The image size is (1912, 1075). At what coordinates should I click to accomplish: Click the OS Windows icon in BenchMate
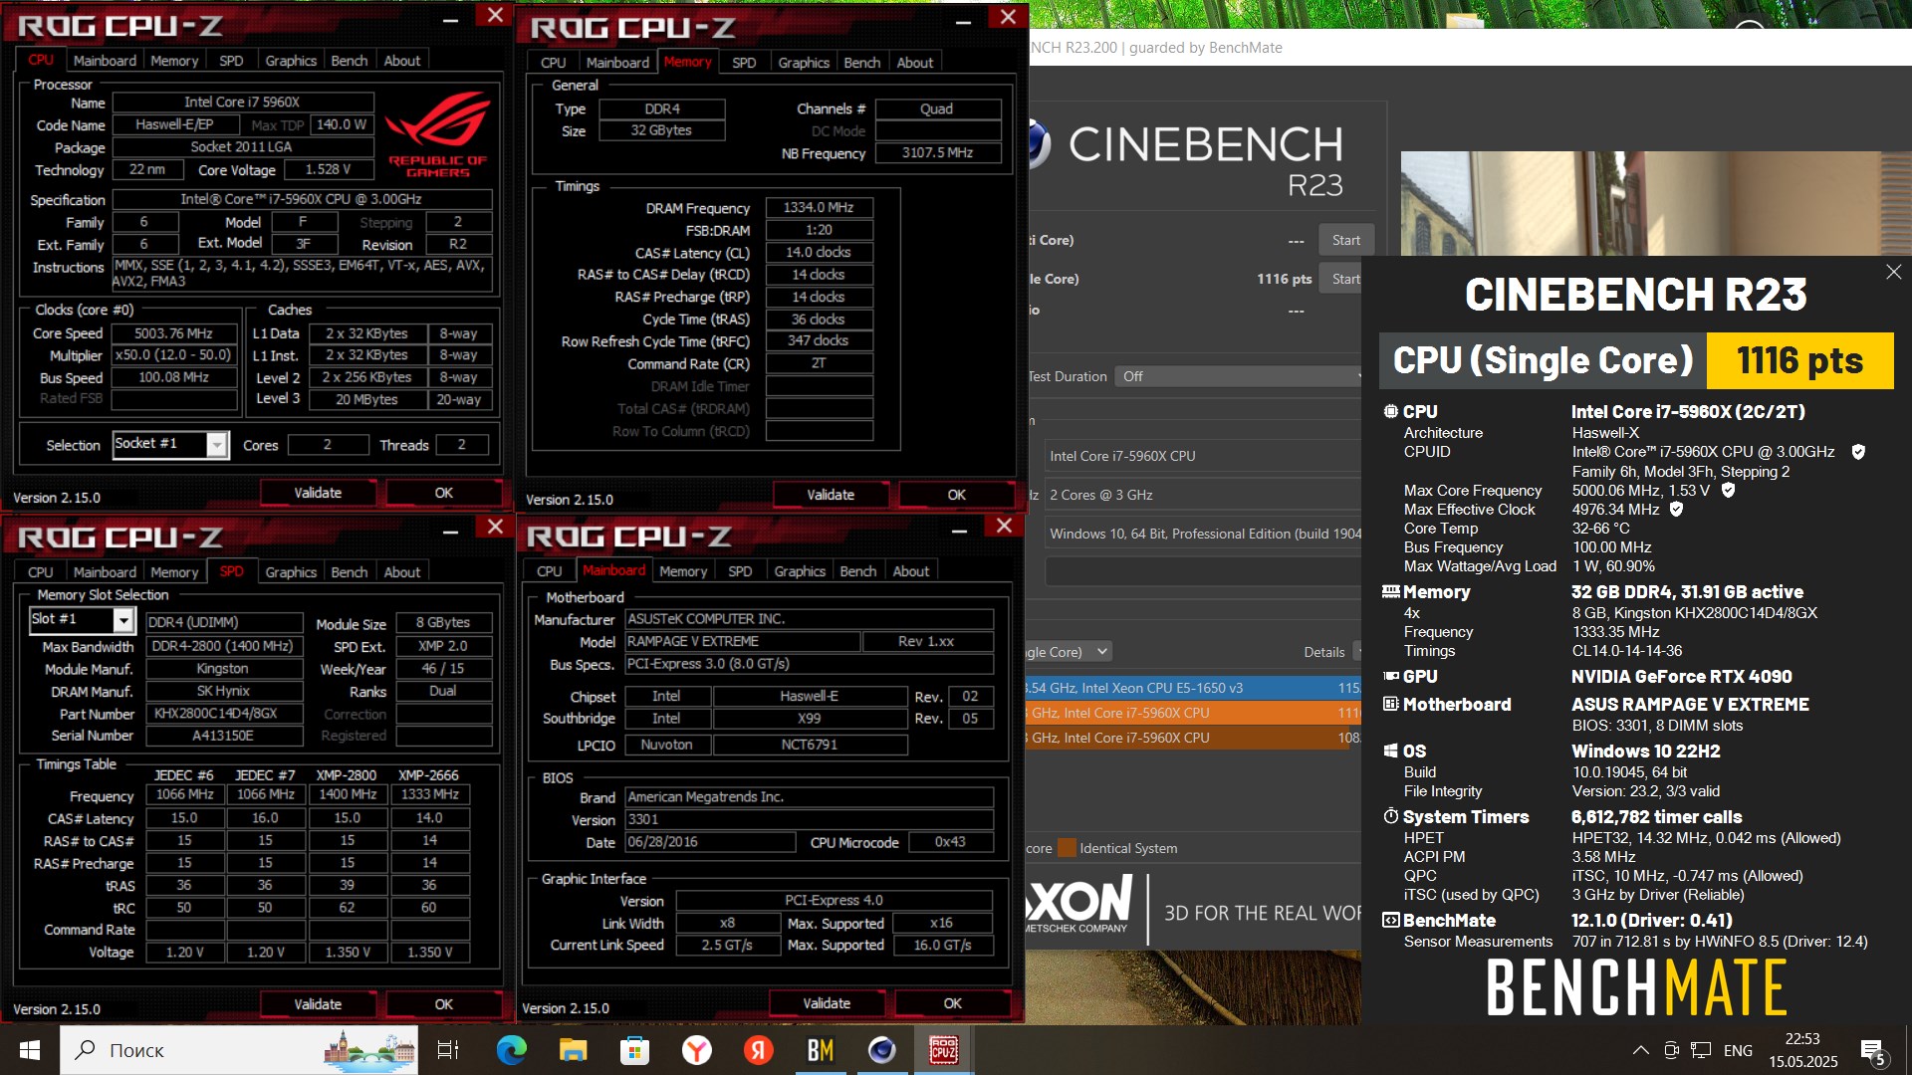pyautogui.click(x=1390, y=752)
